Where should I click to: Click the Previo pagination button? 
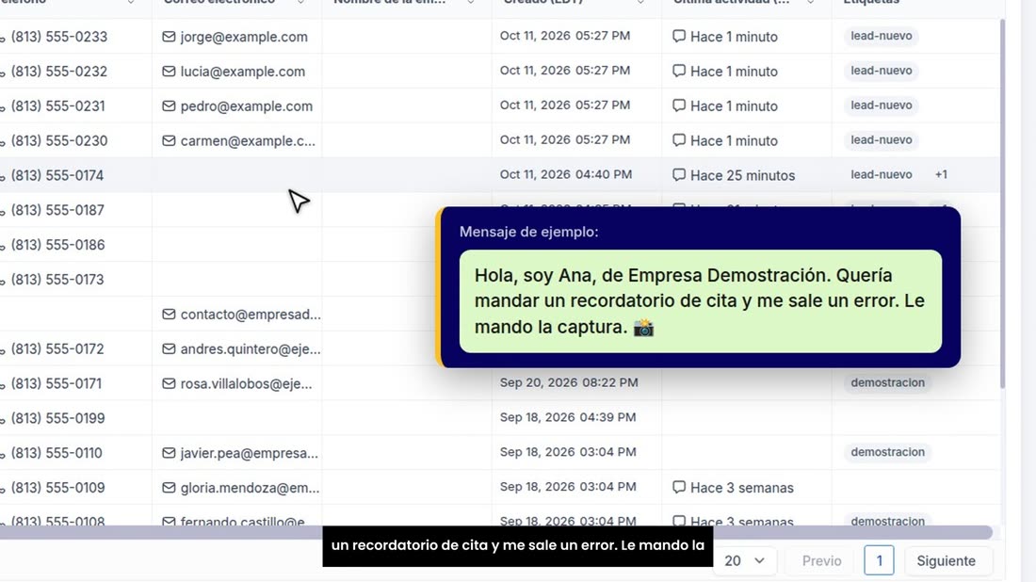click(x=821, y=560)
